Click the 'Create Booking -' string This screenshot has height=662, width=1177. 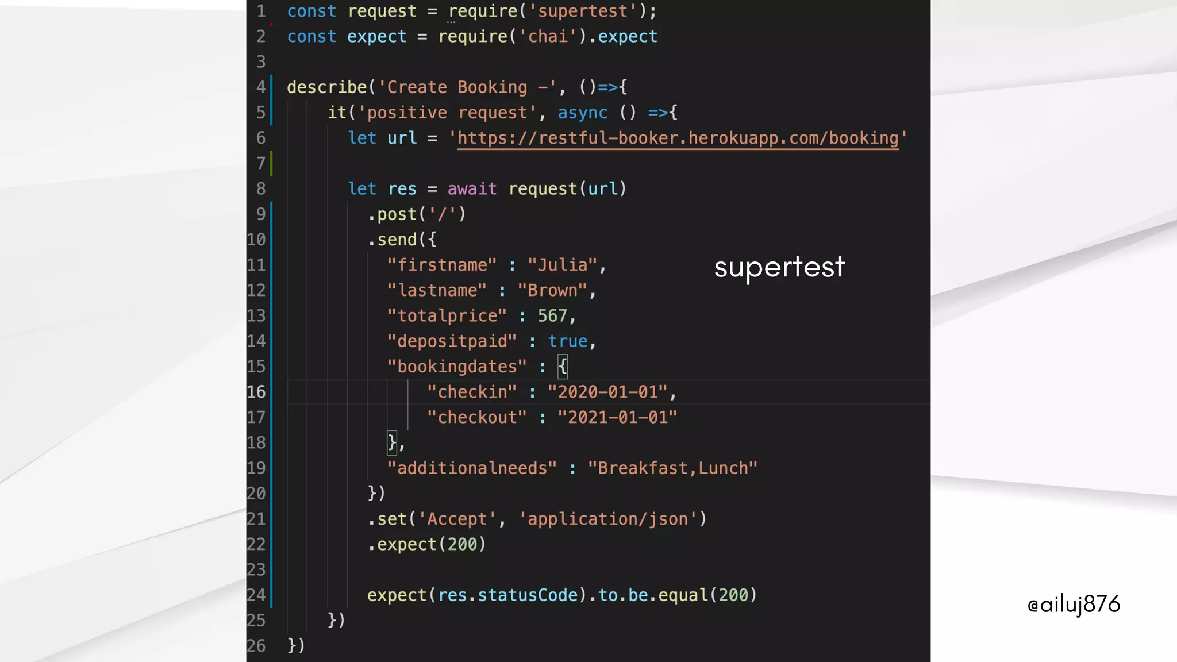pos(467,87)
